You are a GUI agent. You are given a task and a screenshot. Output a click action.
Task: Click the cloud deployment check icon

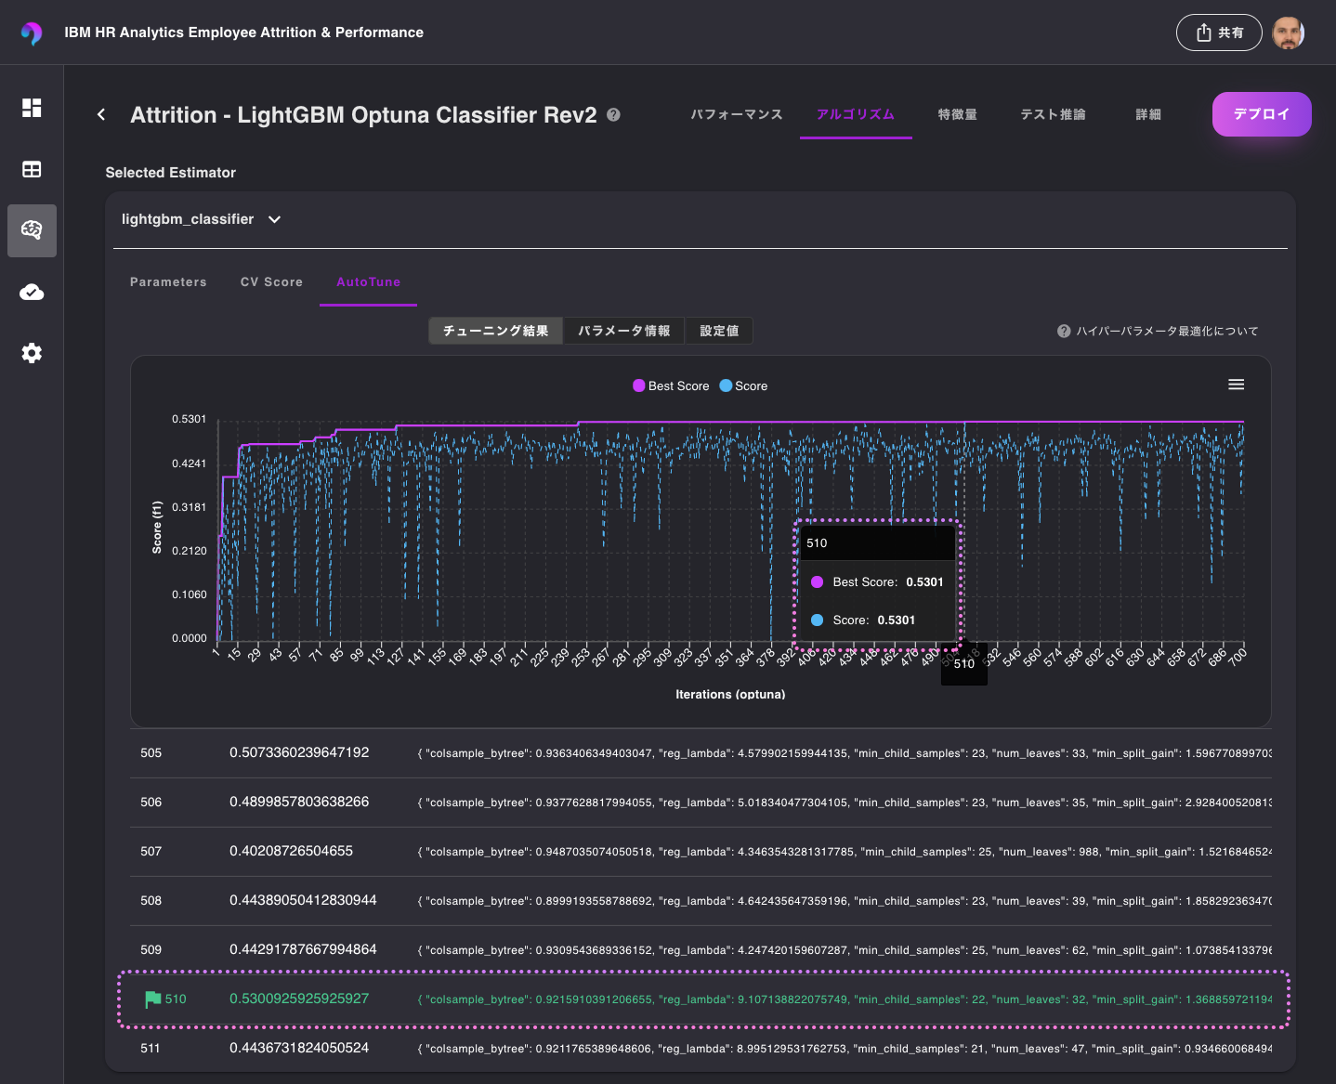[x=32, y=292]
